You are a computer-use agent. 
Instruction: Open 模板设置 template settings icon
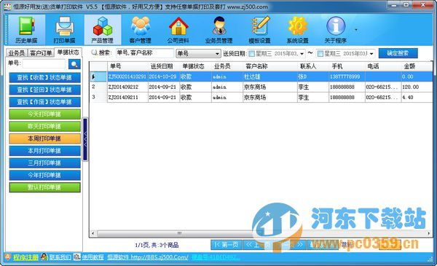[259, 30]
